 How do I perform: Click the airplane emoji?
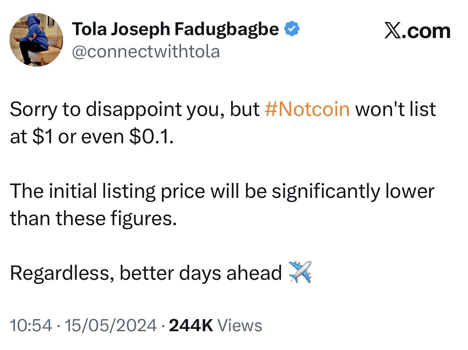click(300, 272)
